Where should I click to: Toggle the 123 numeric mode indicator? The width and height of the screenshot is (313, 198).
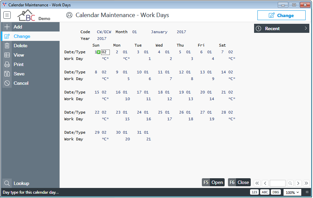[254, 192]
